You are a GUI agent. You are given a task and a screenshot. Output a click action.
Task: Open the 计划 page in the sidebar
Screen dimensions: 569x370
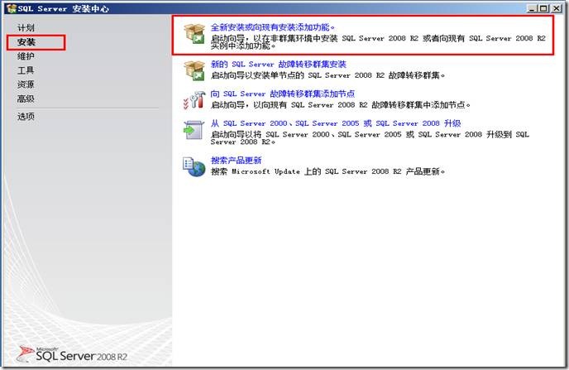[x=26, y=28]
